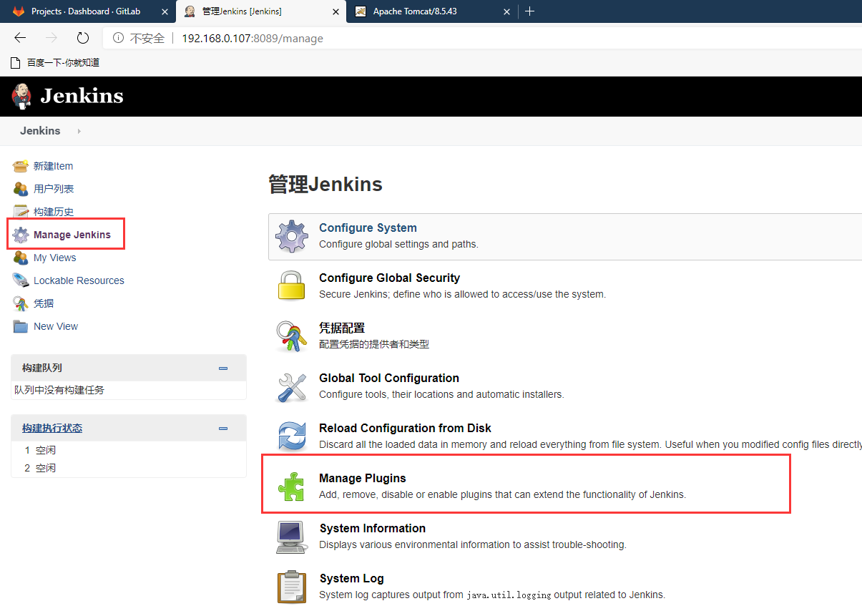The width and height of the screenshot is (862, 606).
Task: Expand the Jenkins breadcrumb arrow menu
Action: pyautogui.click(x=79, y=131)
